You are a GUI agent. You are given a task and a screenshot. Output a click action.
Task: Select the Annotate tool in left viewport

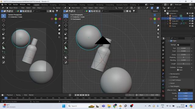(3, 43)
